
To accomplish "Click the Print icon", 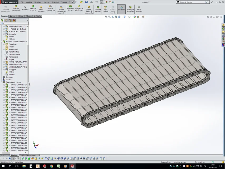I will pyautogui.click(x=91, y=2).
